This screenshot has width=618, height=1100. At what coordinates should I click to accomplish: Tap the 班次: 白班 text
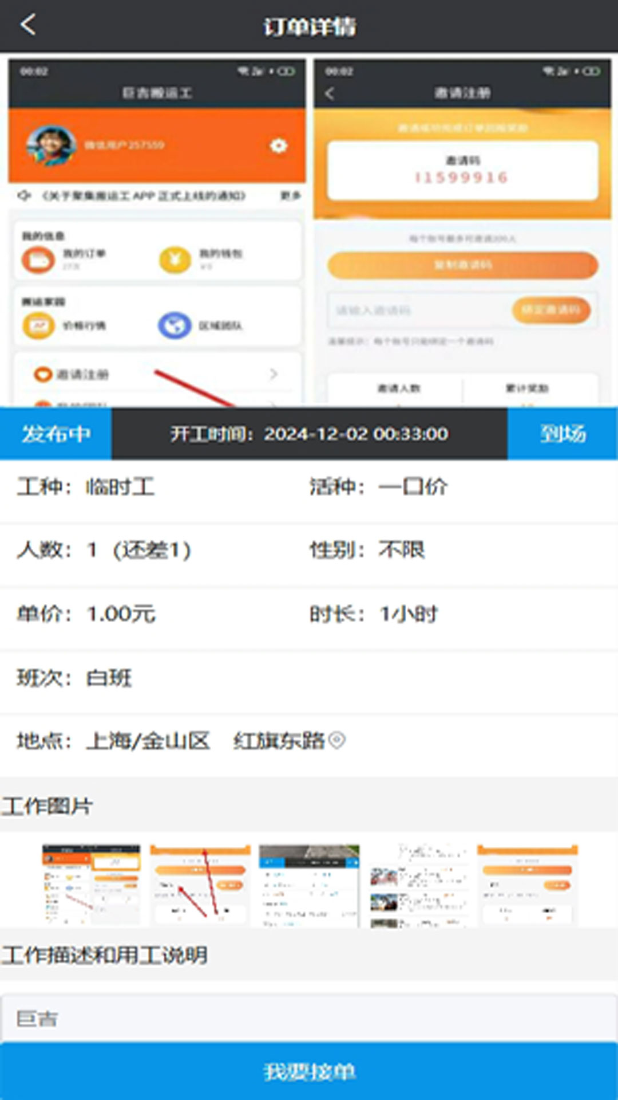tap(74, 678)
